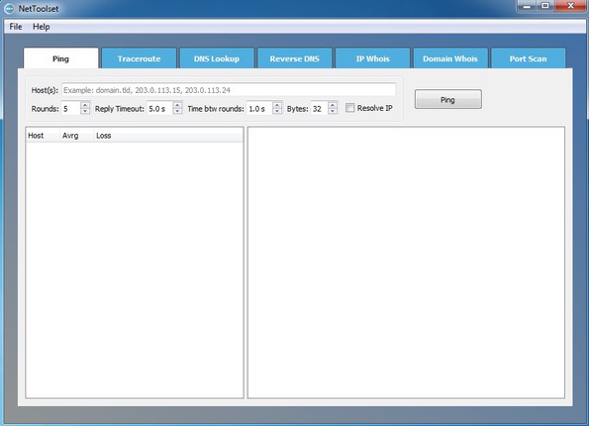Decrease Time btw rounds with down arrow
The width and height of the screenshot is (589, 426).
pyautogui.click(x=277, y=112)
